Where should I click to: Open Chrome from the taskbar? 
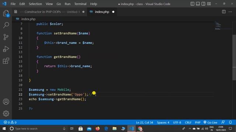click(x=140, y=129)
